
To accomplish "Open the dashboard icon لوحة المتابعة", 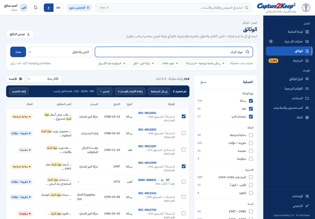I will tap(307, 32).
